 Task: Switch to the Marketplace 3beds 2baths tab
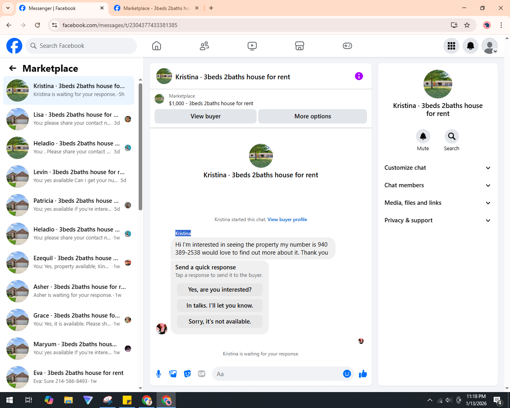[x=157, y=8]
